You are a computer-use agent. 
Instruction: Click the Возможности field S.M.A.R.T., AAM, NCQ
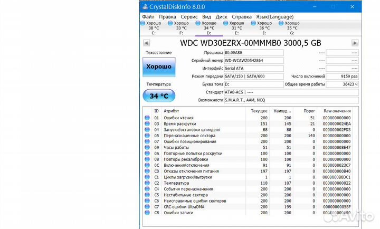291,100
